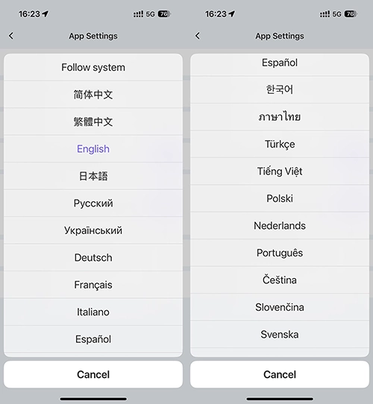Tap back arrow in right App Settings screen

pos(198,36)
